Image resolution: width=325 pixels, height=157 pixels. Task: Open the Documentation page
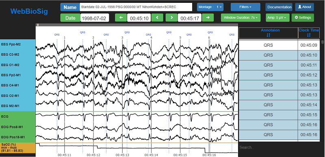click(x=279, y=7)
